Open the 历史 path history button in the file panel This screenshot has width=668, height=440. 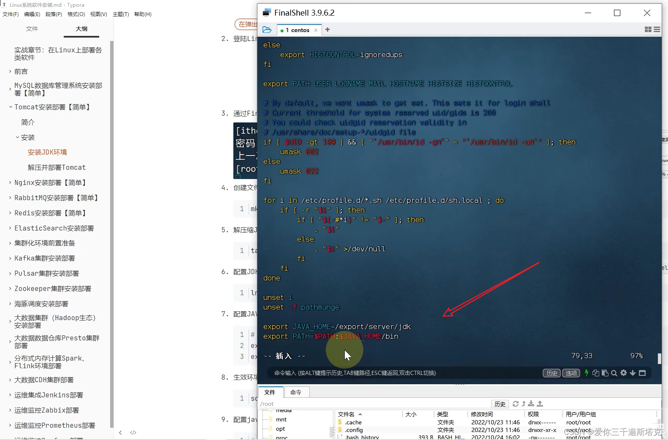coord(500,404)
